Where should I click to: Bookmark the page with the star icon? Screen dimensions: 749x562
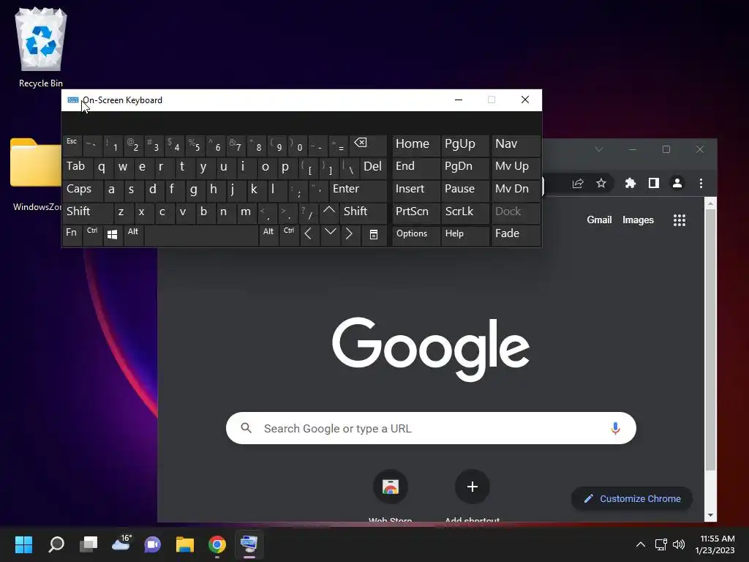[x=601, y=184]
